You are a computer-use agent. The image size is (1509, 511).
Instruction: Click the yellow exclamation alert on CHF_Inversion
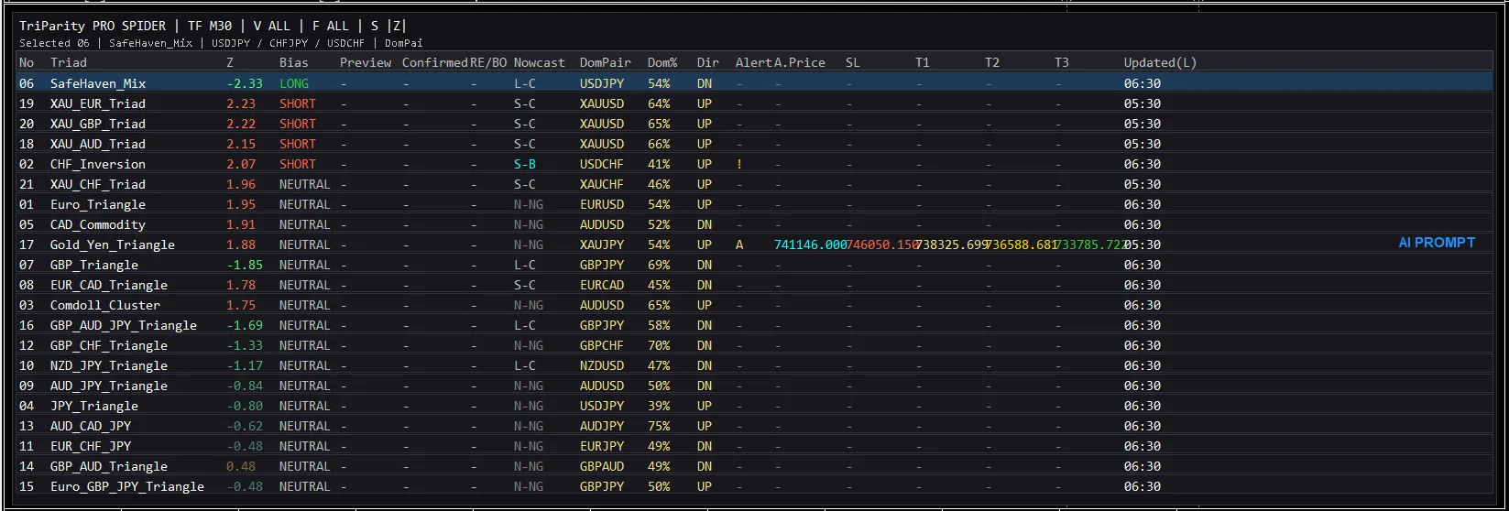tap(739, 164)
